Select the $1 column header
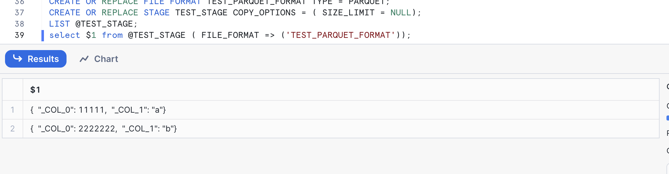The height and width of the screenshot is (174, 669). 35,90
